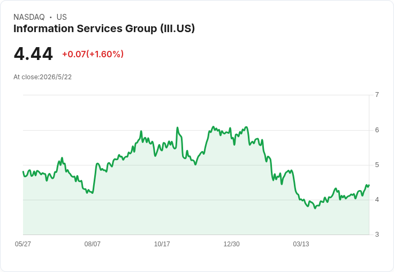Click the 5 value on price axis
Image resolution: width=394 pixels, height=272 pixels.
click(x=377, y=165)
